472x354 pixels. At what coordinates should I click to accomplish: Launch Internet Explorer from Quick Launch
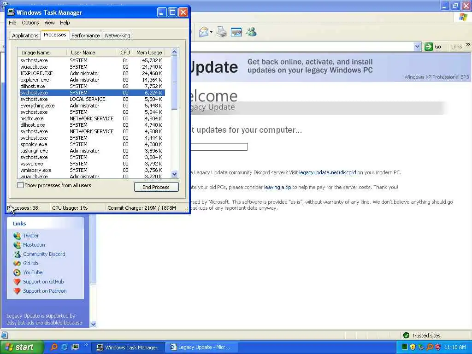[64, 347]
